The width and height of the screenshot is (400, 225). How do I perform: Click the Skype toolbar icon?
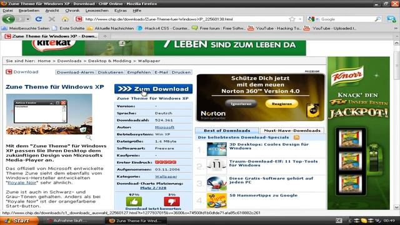pyautogui.click(x=391, y=19)
